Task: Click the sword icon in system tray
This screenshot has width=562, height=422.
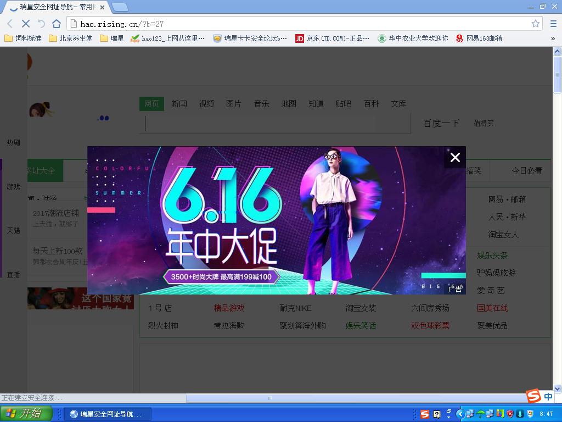Action: 520,414
